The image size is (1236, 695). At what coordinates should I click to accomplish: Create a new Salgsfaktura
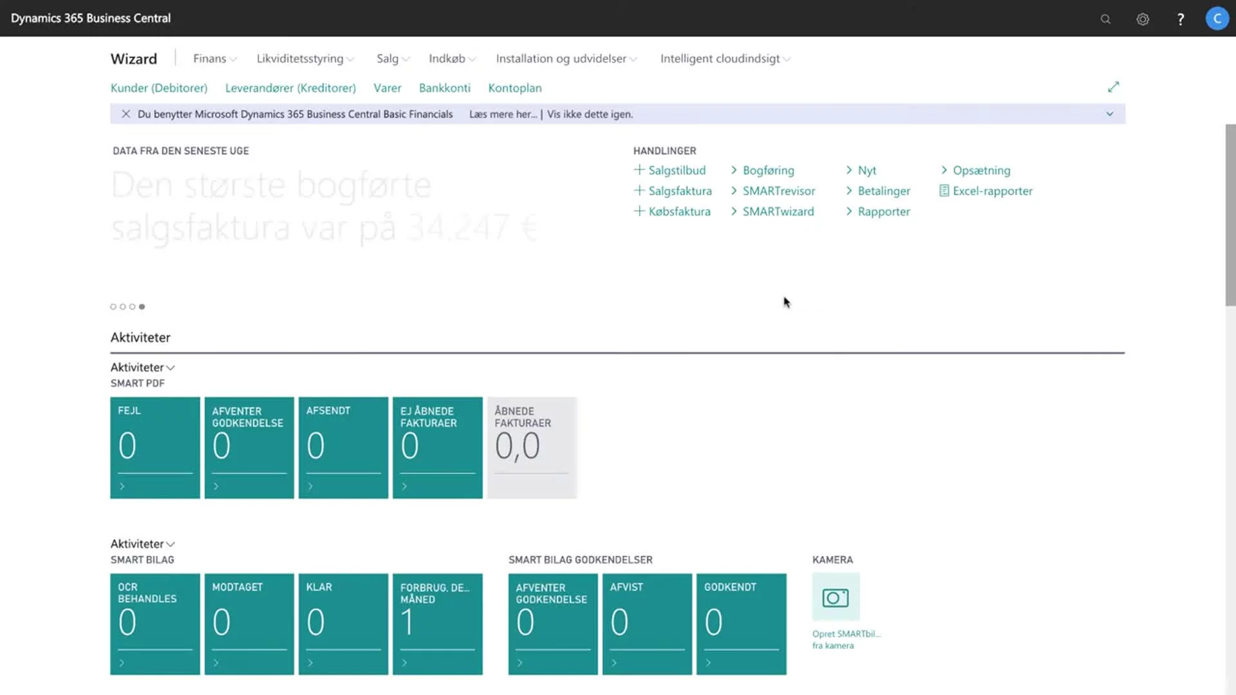coord(673,191)
